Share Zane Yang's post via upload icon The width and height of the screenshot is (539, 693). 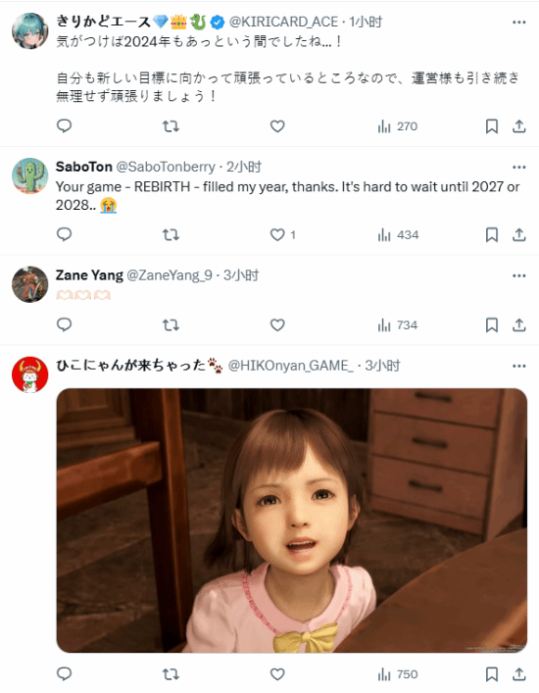point(519,325)
